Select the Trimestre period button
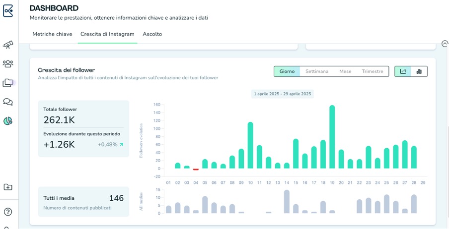 (373, 71)
